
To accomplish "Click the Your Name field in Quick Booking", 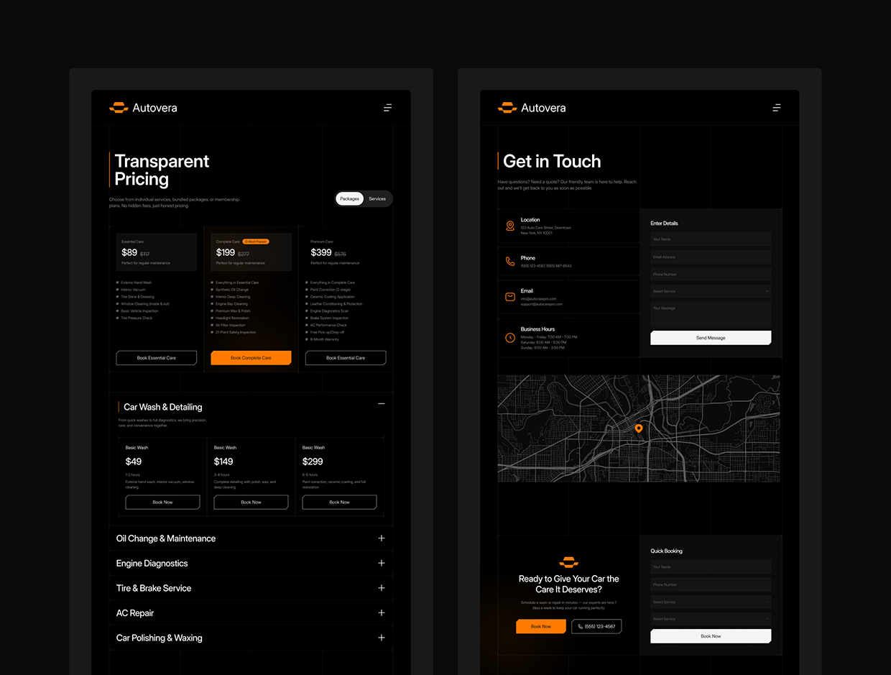I will [x=710, y=567].
